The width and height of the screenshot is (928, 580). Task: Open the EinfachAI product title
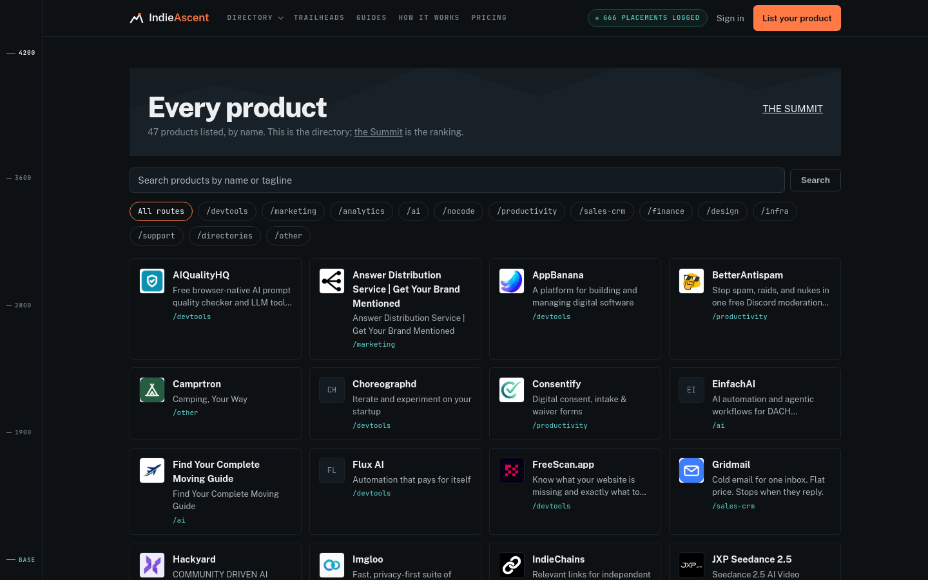click(733, 384)
